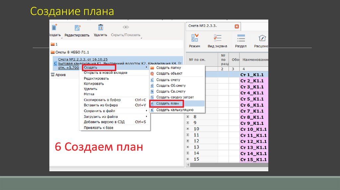Expand row 10 in the estimate table
The width and height of the screenshot is (340, 190).
tap(188, 129)
